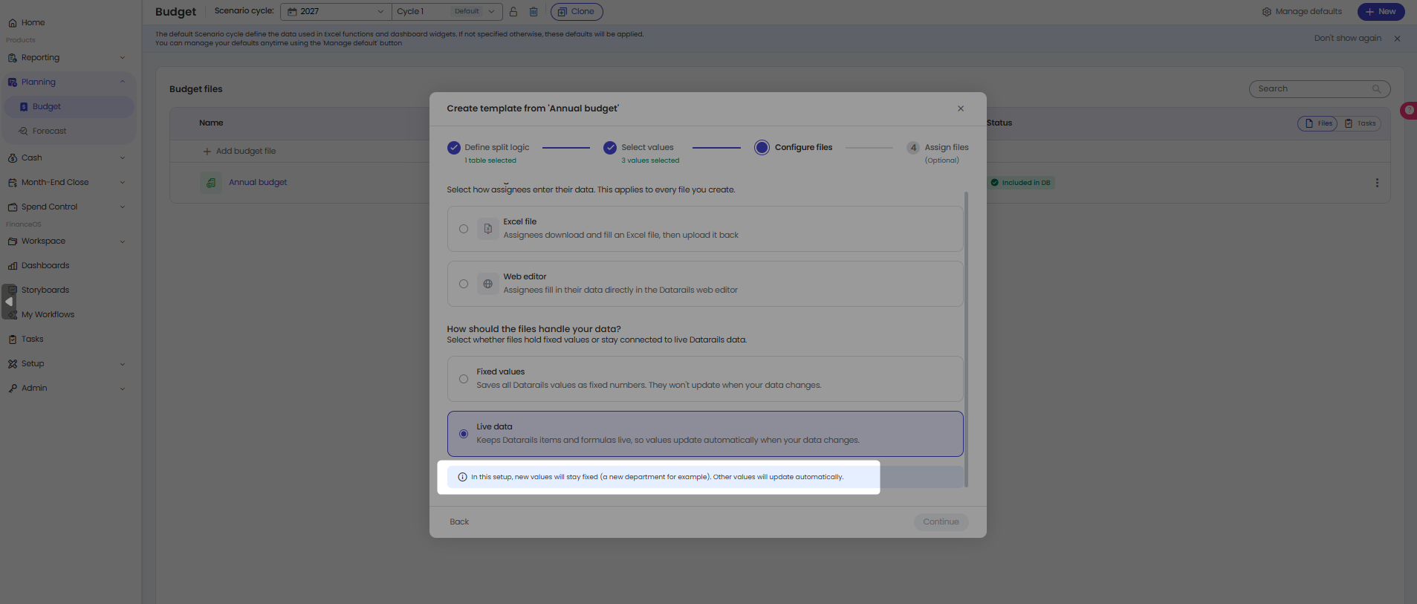Image resolution: width=1417 pixels, height=604 pixels.
Task: Click the Spend Control icon
Action: click(x=13, y=207)
